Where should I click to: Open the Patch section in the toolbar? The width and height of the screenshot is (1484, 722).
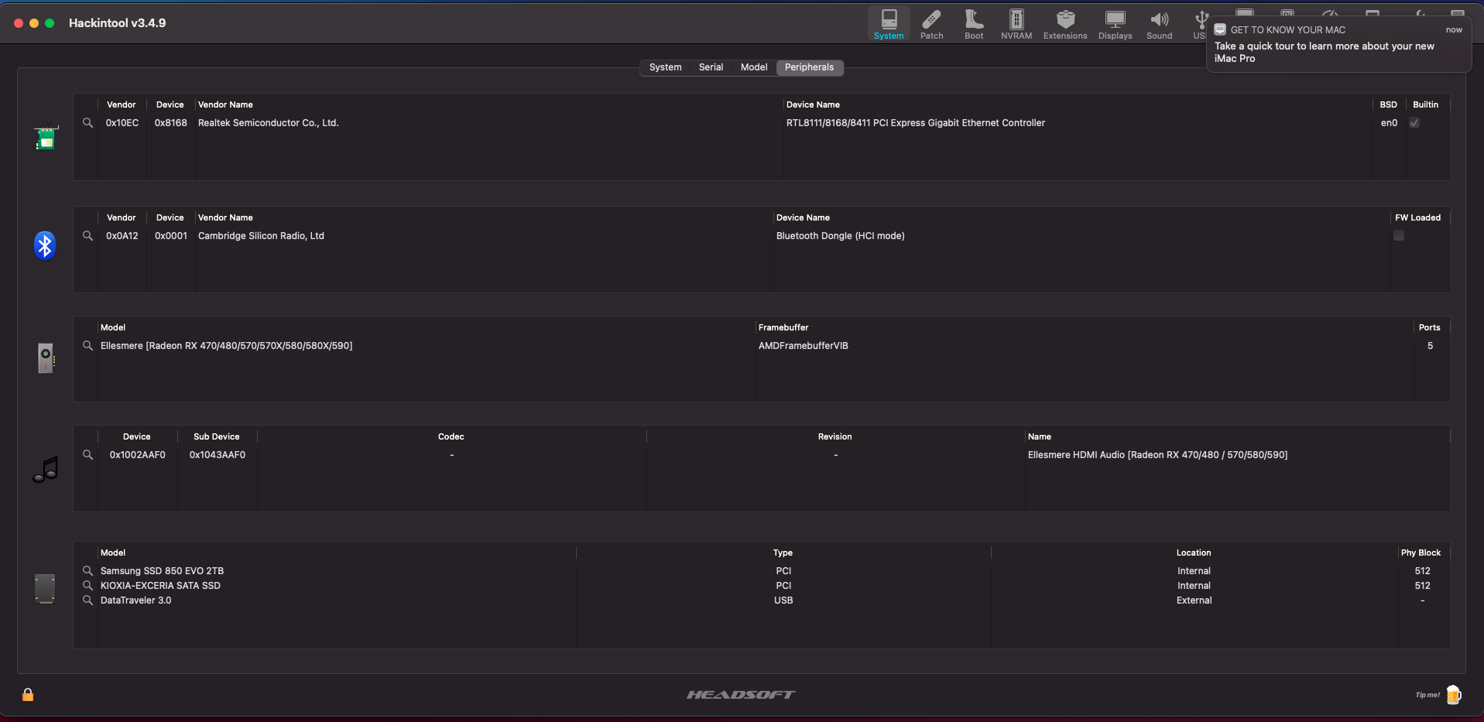[930, 23]
